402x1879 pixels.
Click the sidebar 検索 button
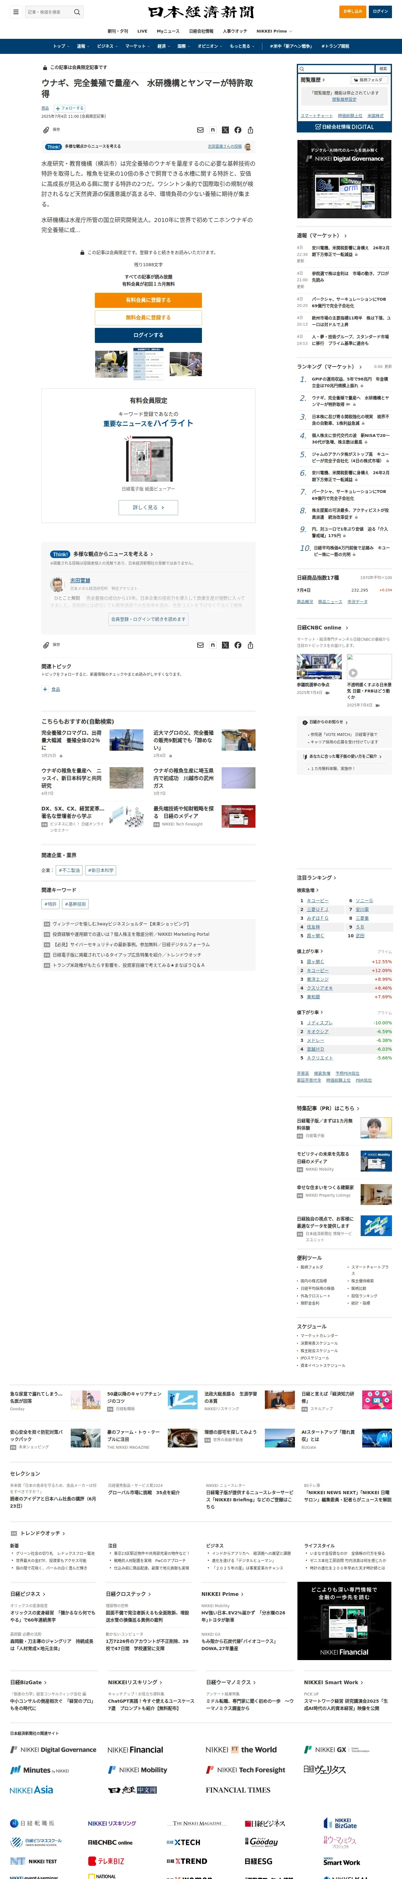383,69
